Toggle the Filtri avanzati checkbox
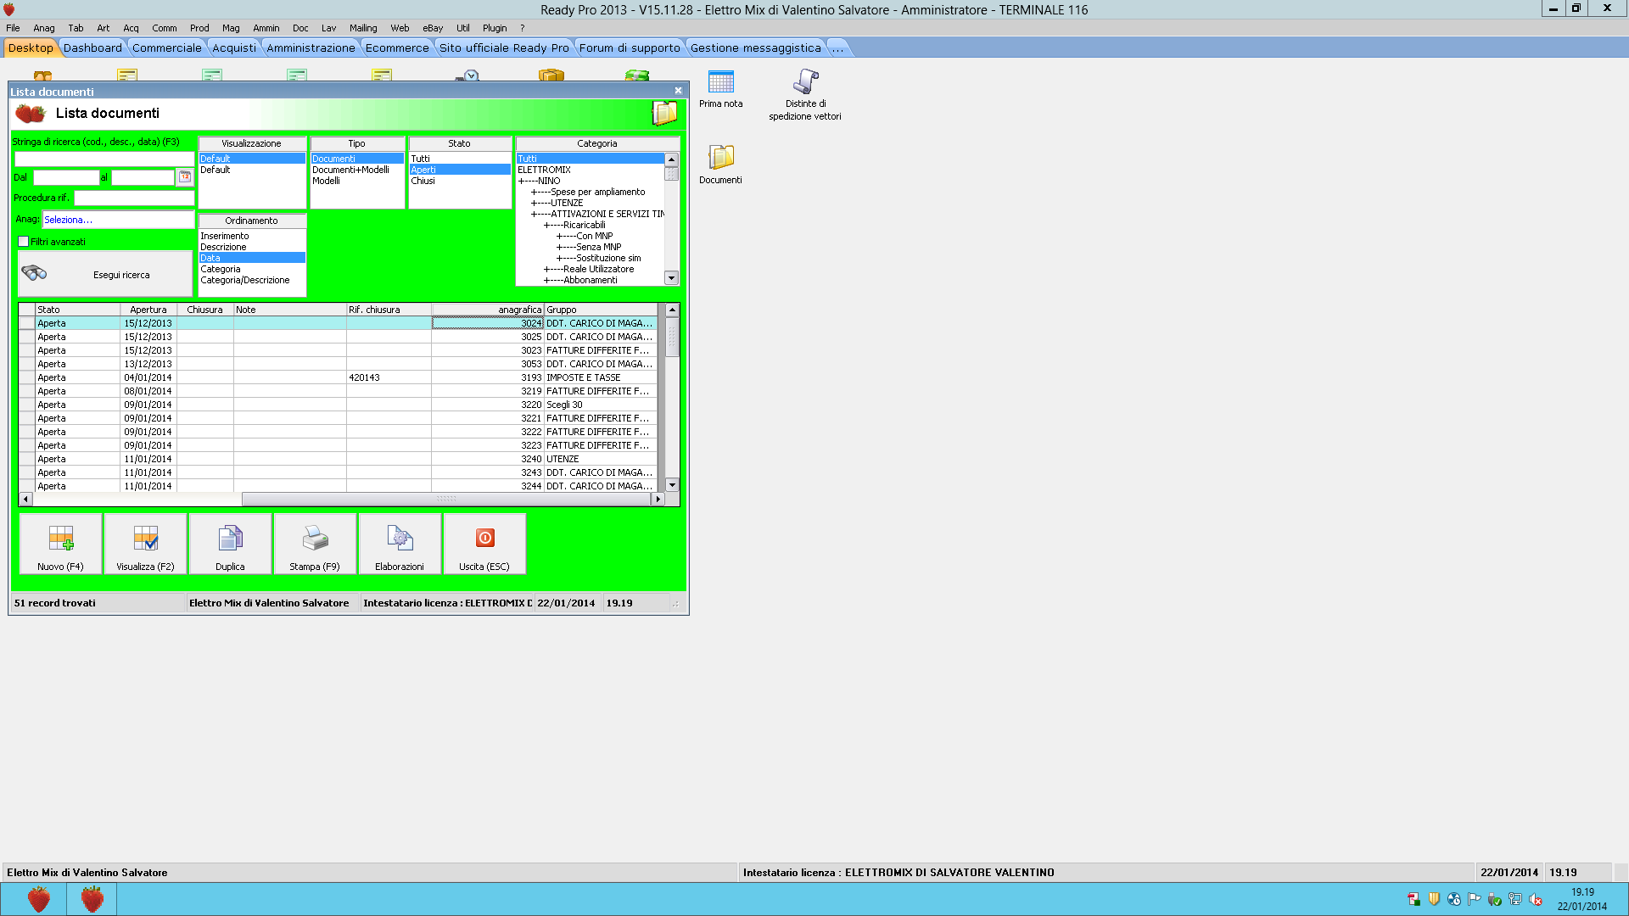Viewport: 1629px width, 916px height. coord(24,242)
